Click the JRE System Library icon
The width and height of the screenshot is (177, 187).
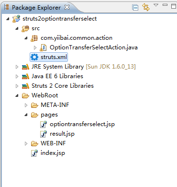(x=25, y=67)
